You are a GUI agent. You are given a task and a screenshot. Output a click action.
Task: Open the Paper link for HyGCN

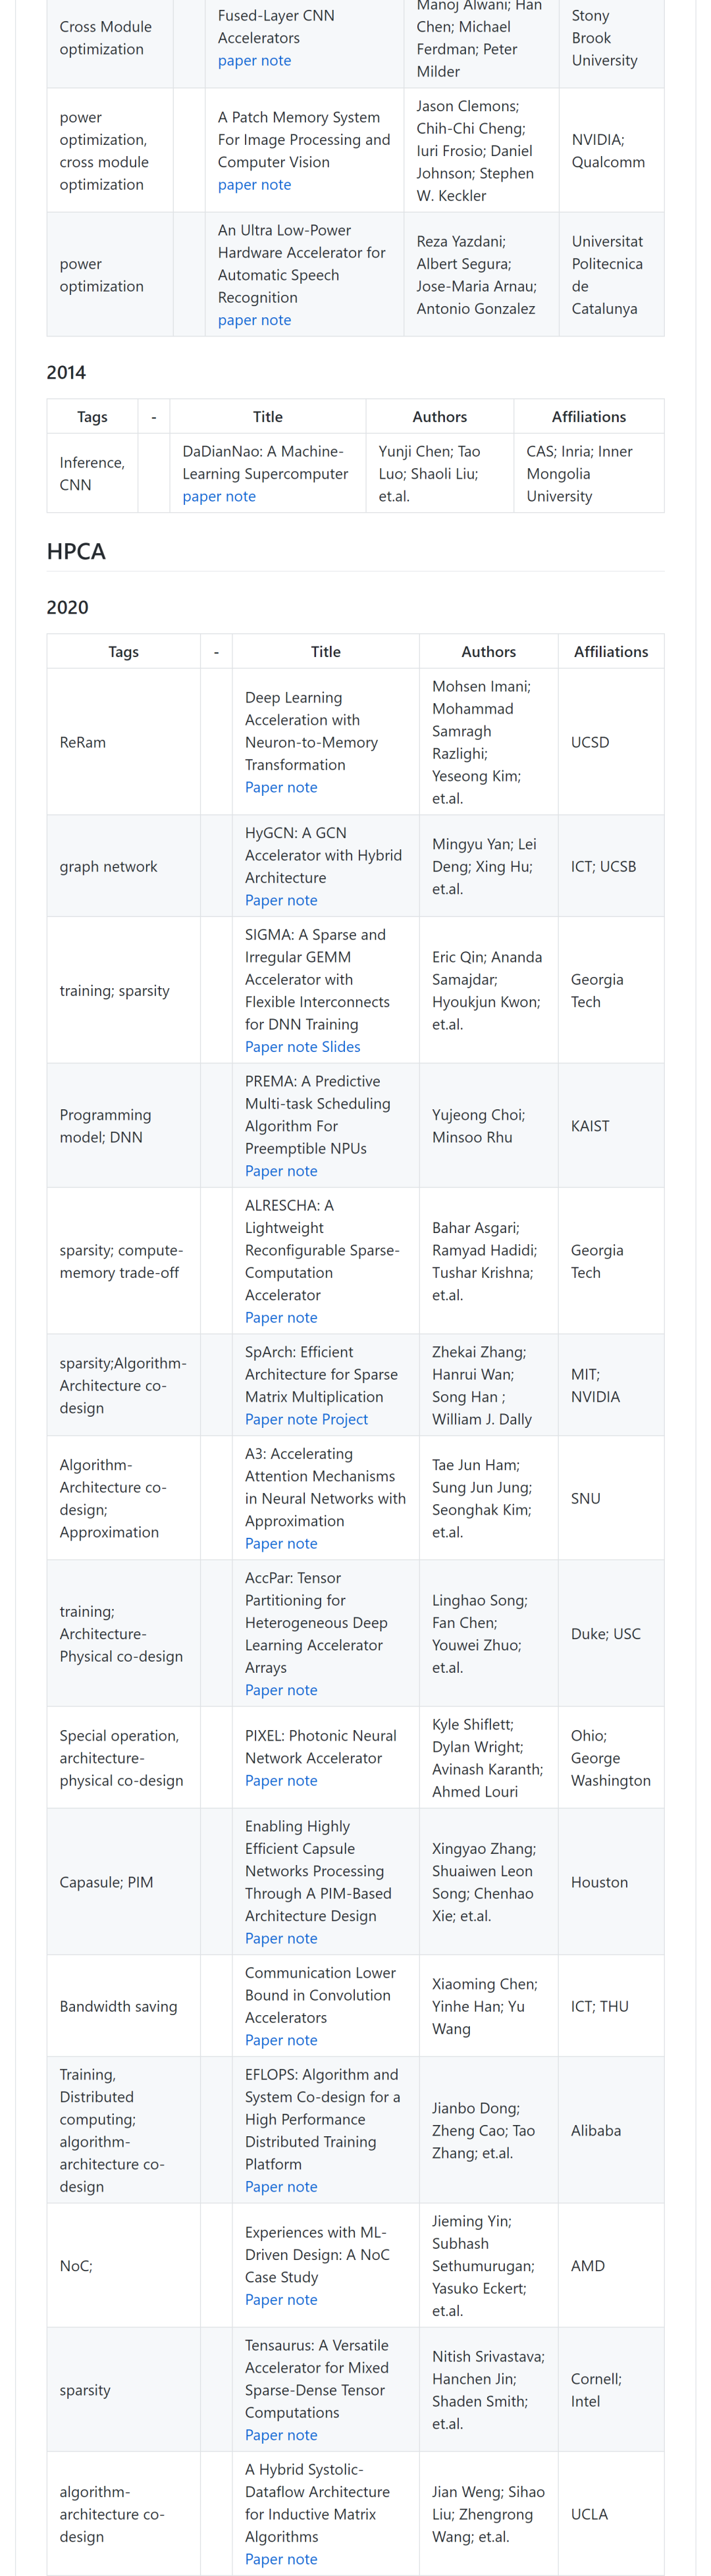(264, 900)
